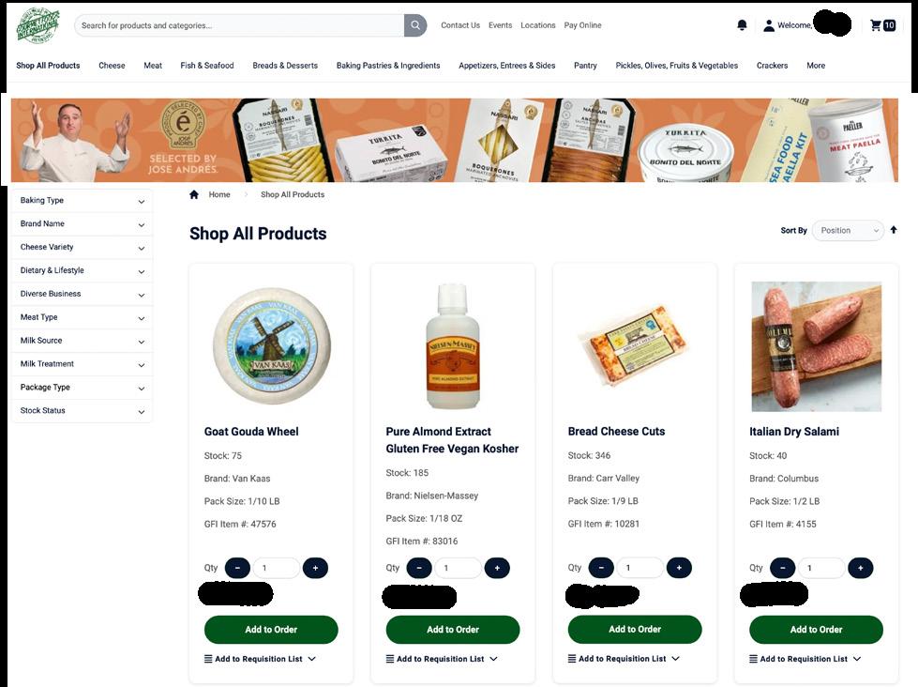The width and height of the screenshot is (918, 687).
Task: Open Add to Requisition List for salami
Action: pyautogui.click(x=805, y=659)
